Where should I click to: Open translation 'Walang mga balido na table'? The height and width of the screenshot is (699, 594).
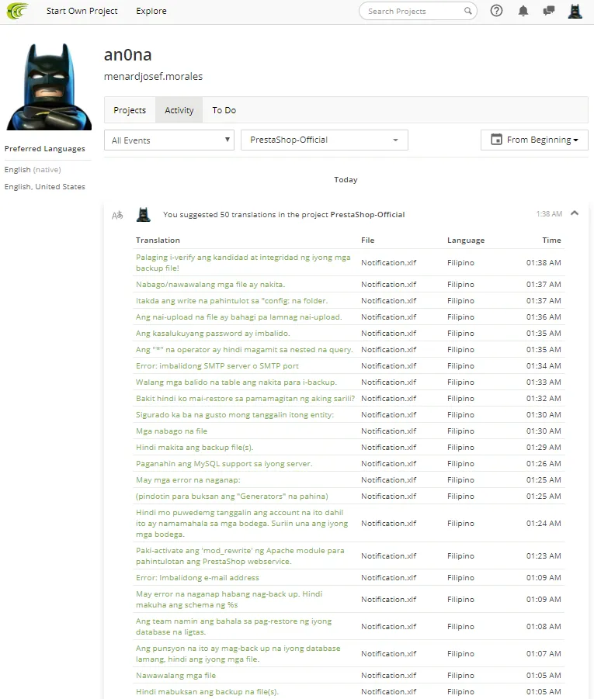pos(236,382)
